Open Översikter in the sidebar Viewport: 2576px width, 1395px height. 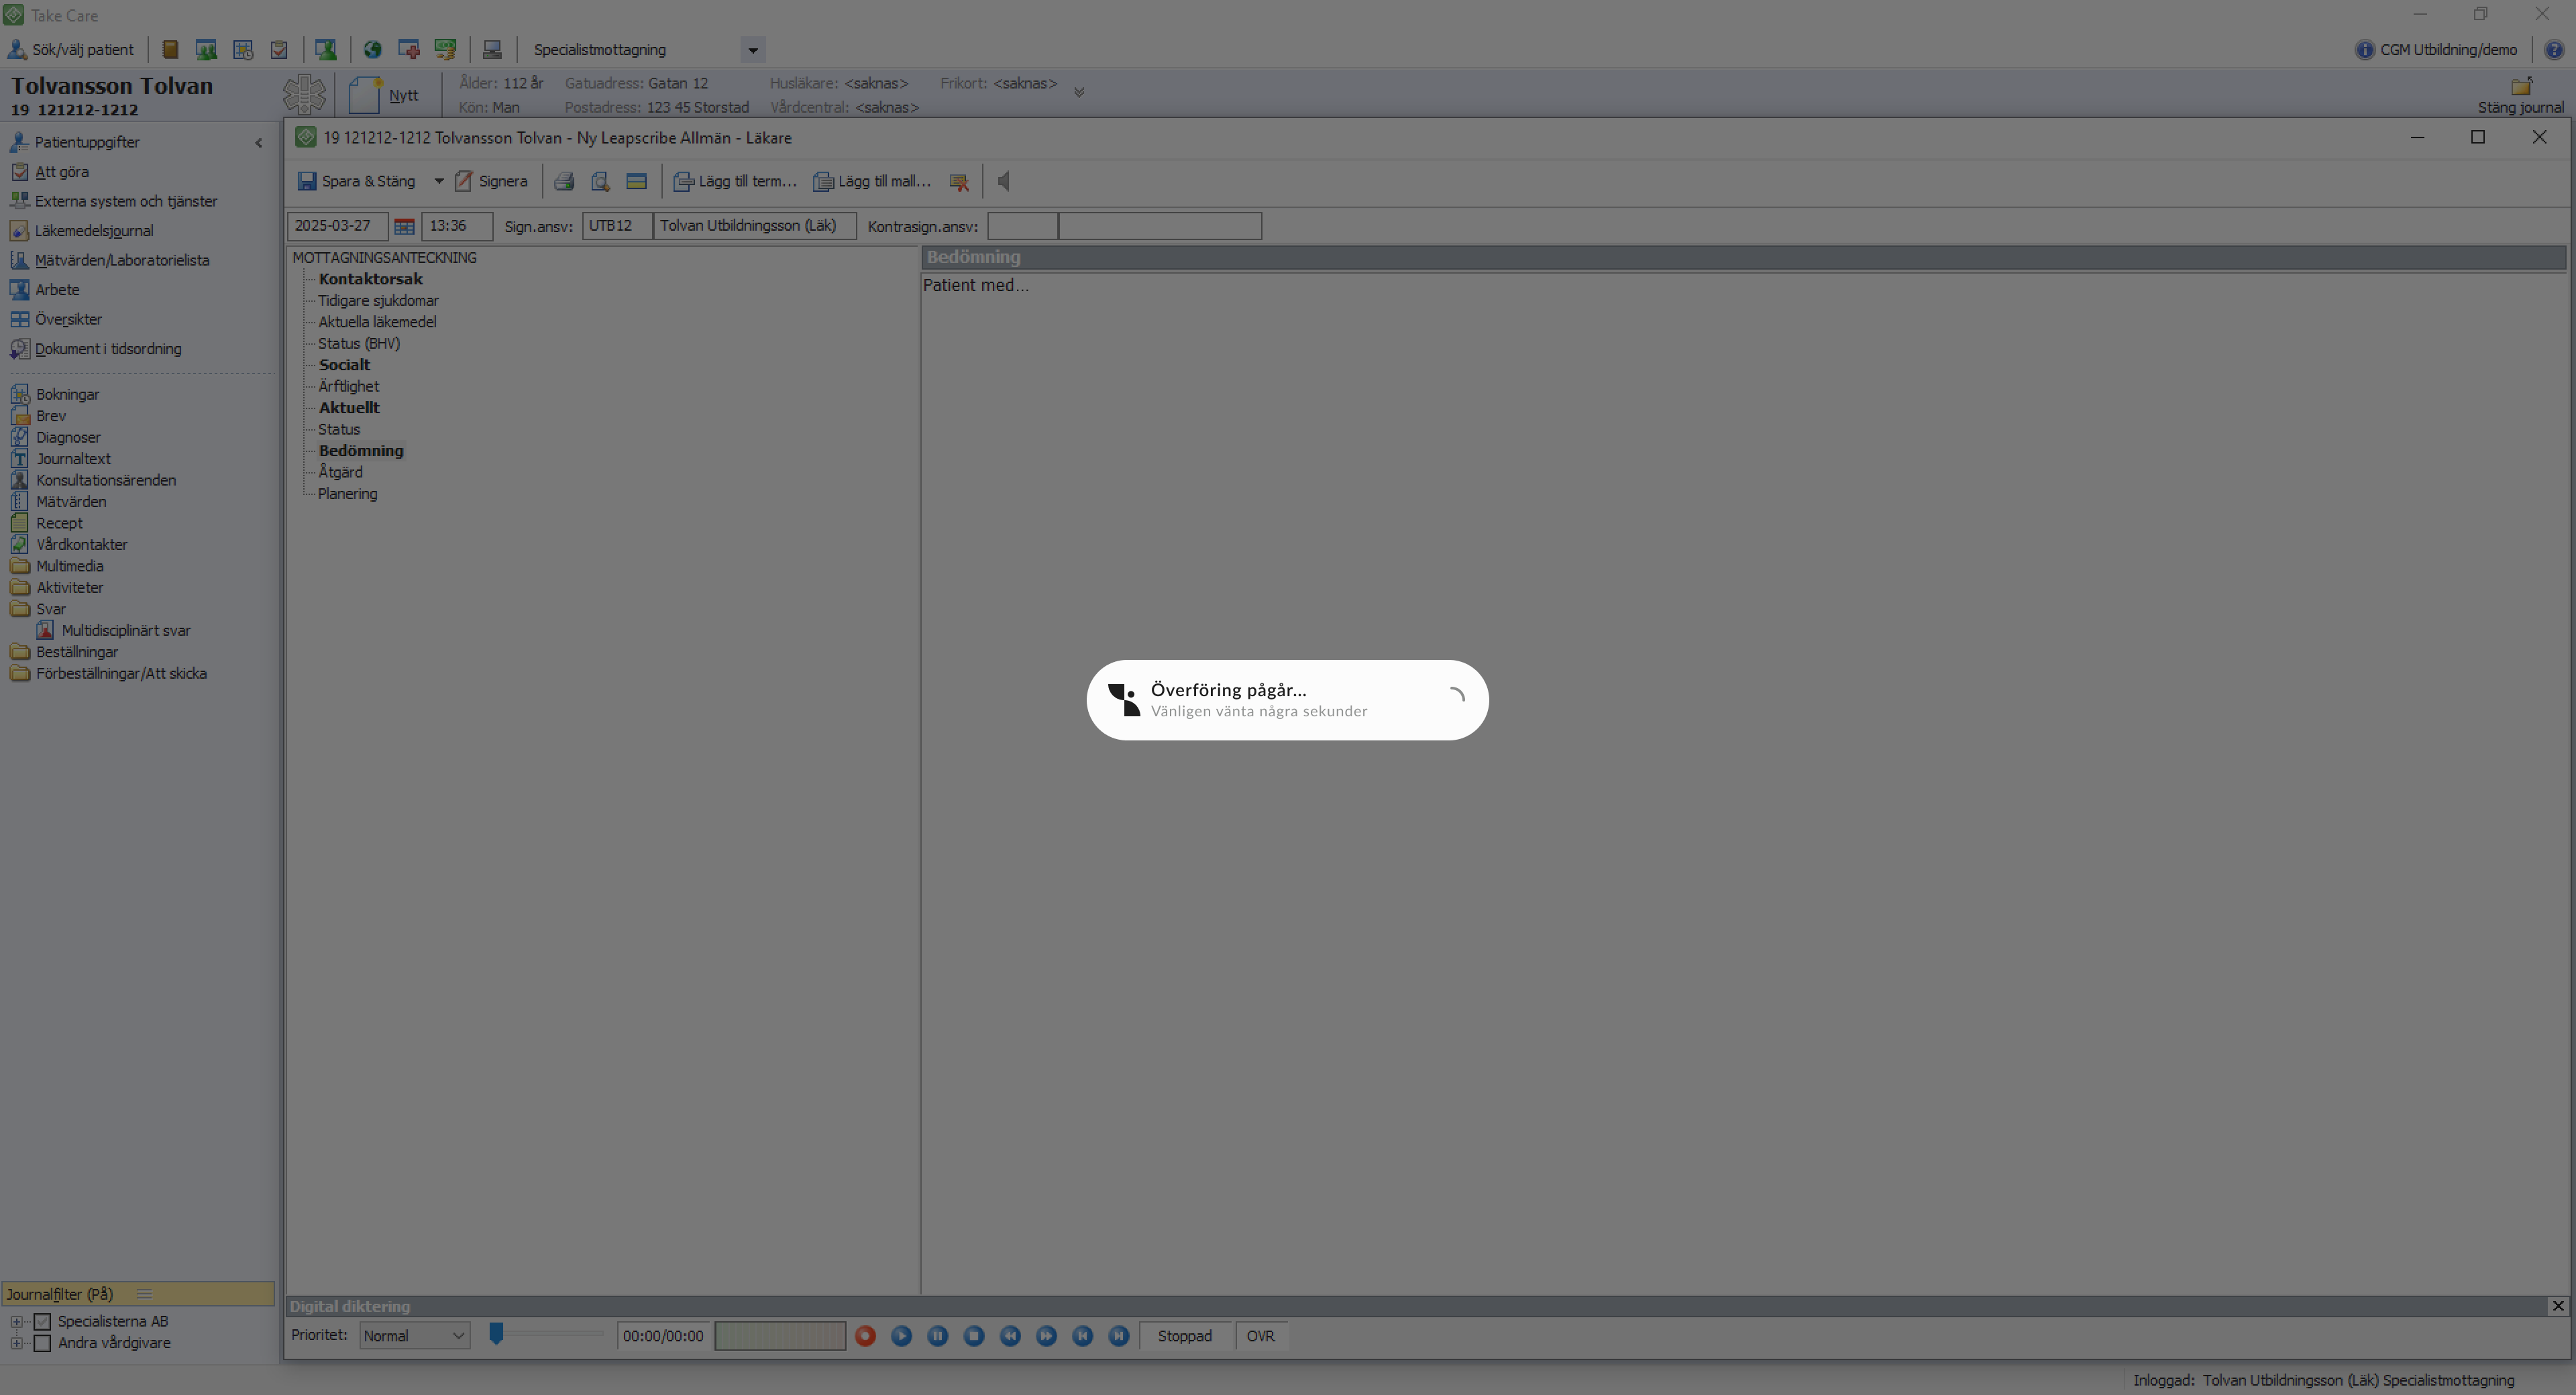tap(68, 319)
